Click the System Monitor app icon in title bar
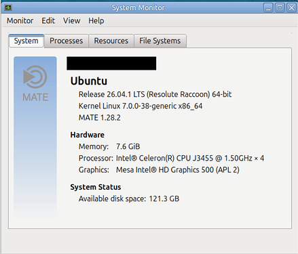This screenshot has height=254, width=298. tap(8, 7)
